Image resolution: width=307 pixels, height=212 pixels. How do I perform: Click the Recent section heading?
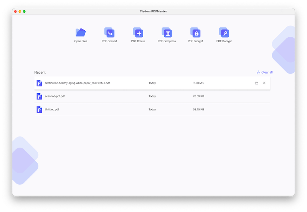(x=40, y=72)
